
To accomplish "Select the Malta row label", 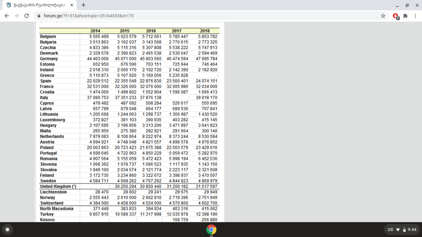I will pos(45,131).
